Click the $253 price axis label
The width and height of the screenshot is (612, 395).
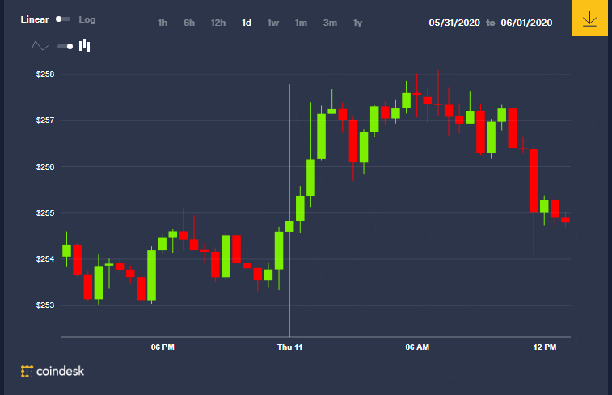point(45,305)
